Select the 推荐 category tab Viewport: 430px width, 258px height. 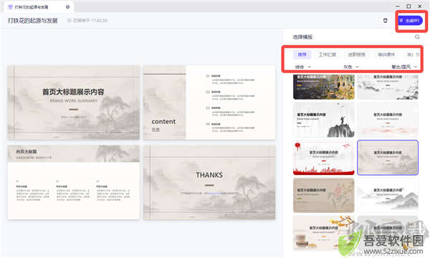click(302, 54)
